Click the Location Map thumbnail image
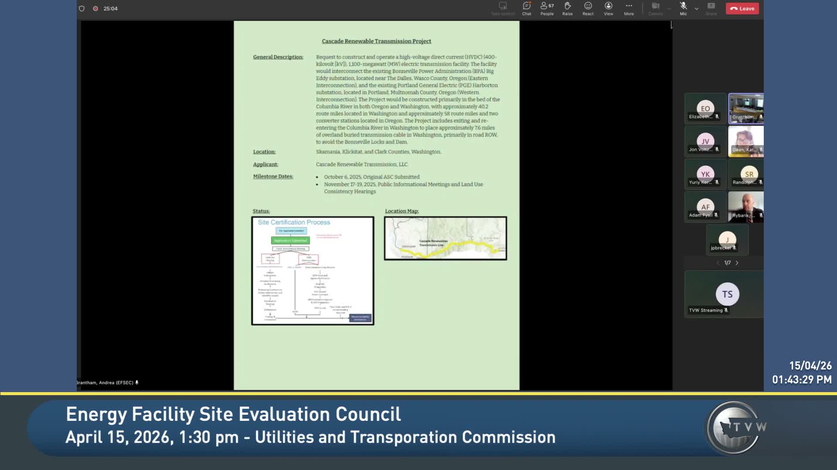 coord(445,238)
